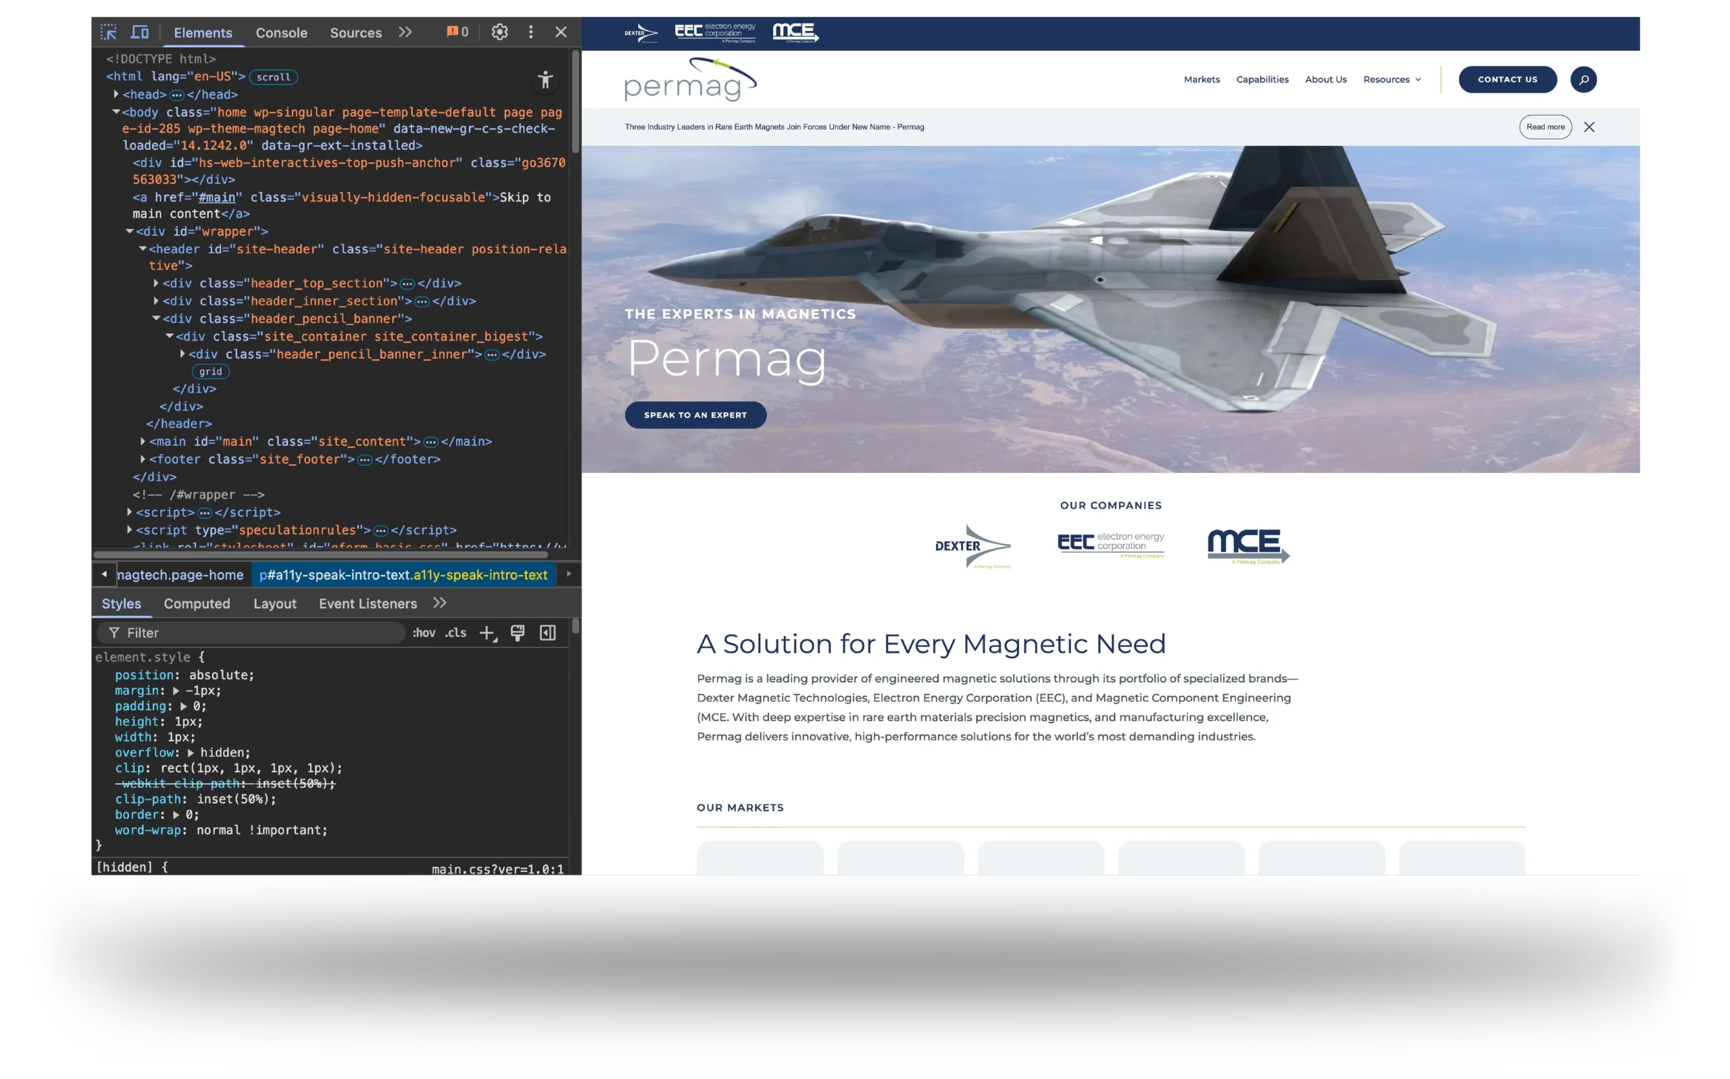Open the Capabilities nav link
Image resolution: width=1730 pixels, height=1079 pixels.
[x=1262, y=79]
